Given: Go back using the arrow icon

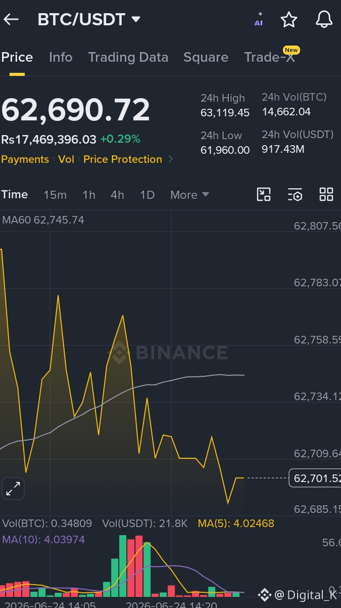Looking at the screenshot, I should [x=11, y=20].
